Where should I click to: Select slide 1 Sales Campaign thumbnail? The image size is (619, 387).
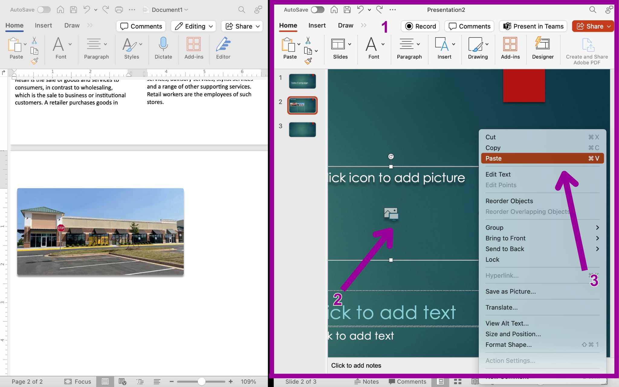click(302, 81)
